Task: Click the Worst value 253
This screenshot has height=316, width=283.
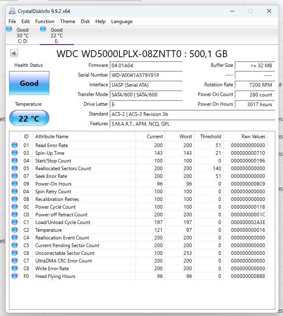Action: tap(188, 253)
